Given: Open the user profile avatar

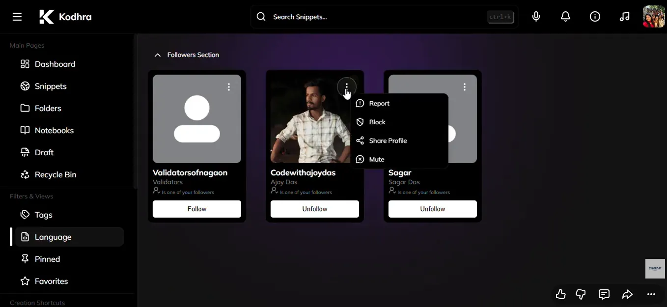Looking at the screenshot, I should [x=654, y=17].
